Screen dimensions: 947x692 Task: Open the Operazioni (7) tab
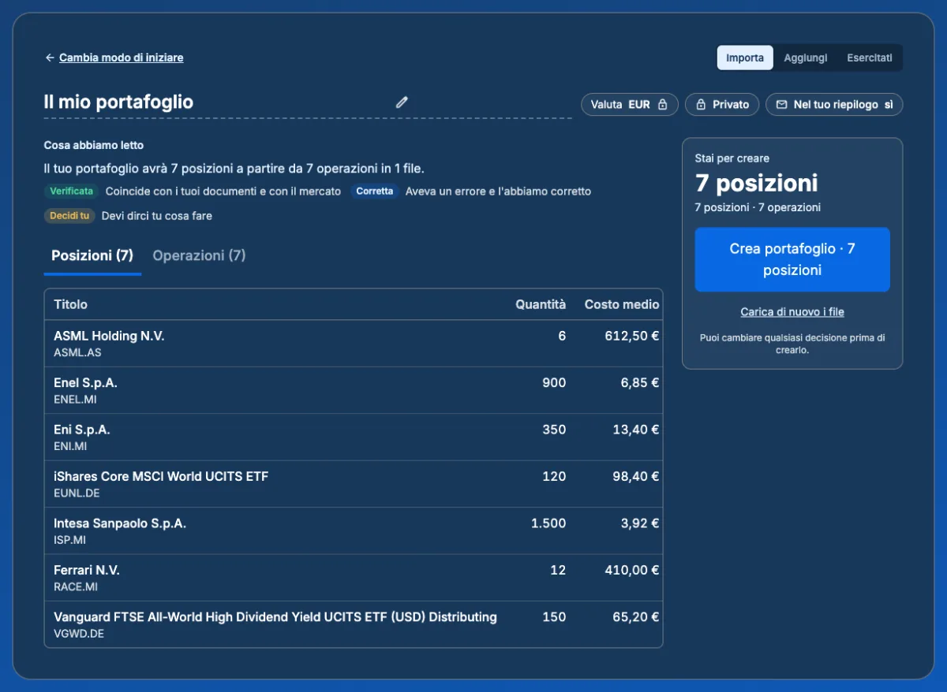pyautogui.click(x=199, y=255)
